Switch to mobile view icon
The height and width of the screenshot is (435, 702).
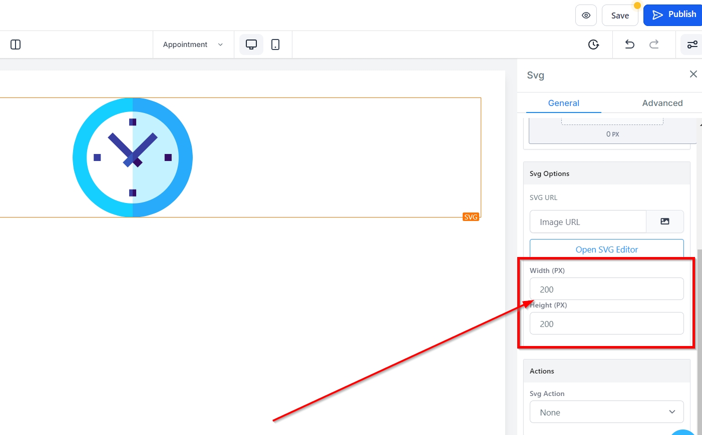tap(275, 44)
